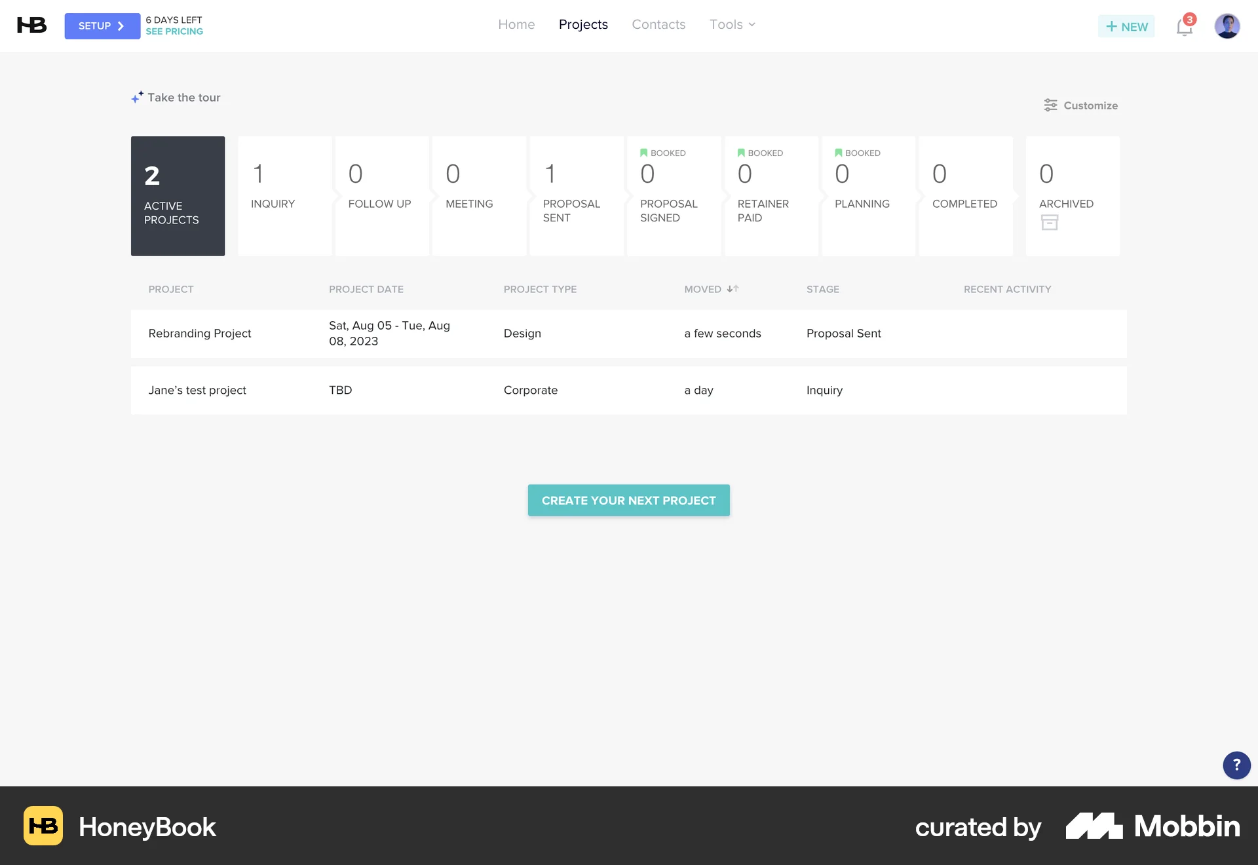Select the Inquiry stage filter card
This screenshot has width=1258, height=865.
coord(284,196)
